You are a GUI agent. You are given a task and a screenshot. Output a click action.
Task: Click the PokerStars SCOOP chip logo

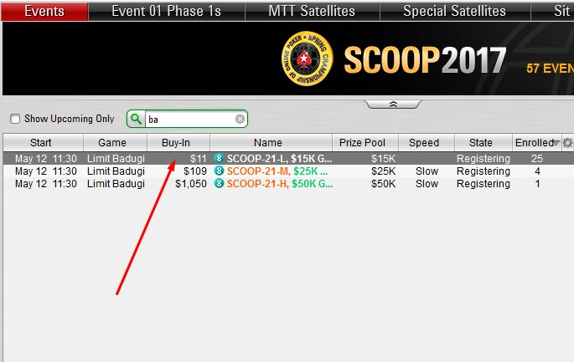pyautogui.click(x=307, y=59)
